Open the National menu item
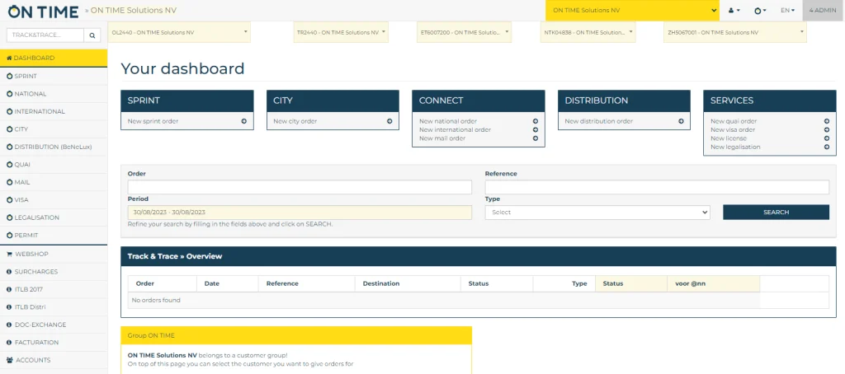This screenshot has height=374, width=845. click(54, 94)
